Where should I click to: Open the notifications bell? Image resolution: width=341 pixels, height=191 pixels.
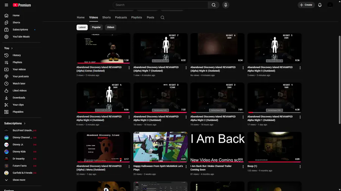tap(320, 5)
